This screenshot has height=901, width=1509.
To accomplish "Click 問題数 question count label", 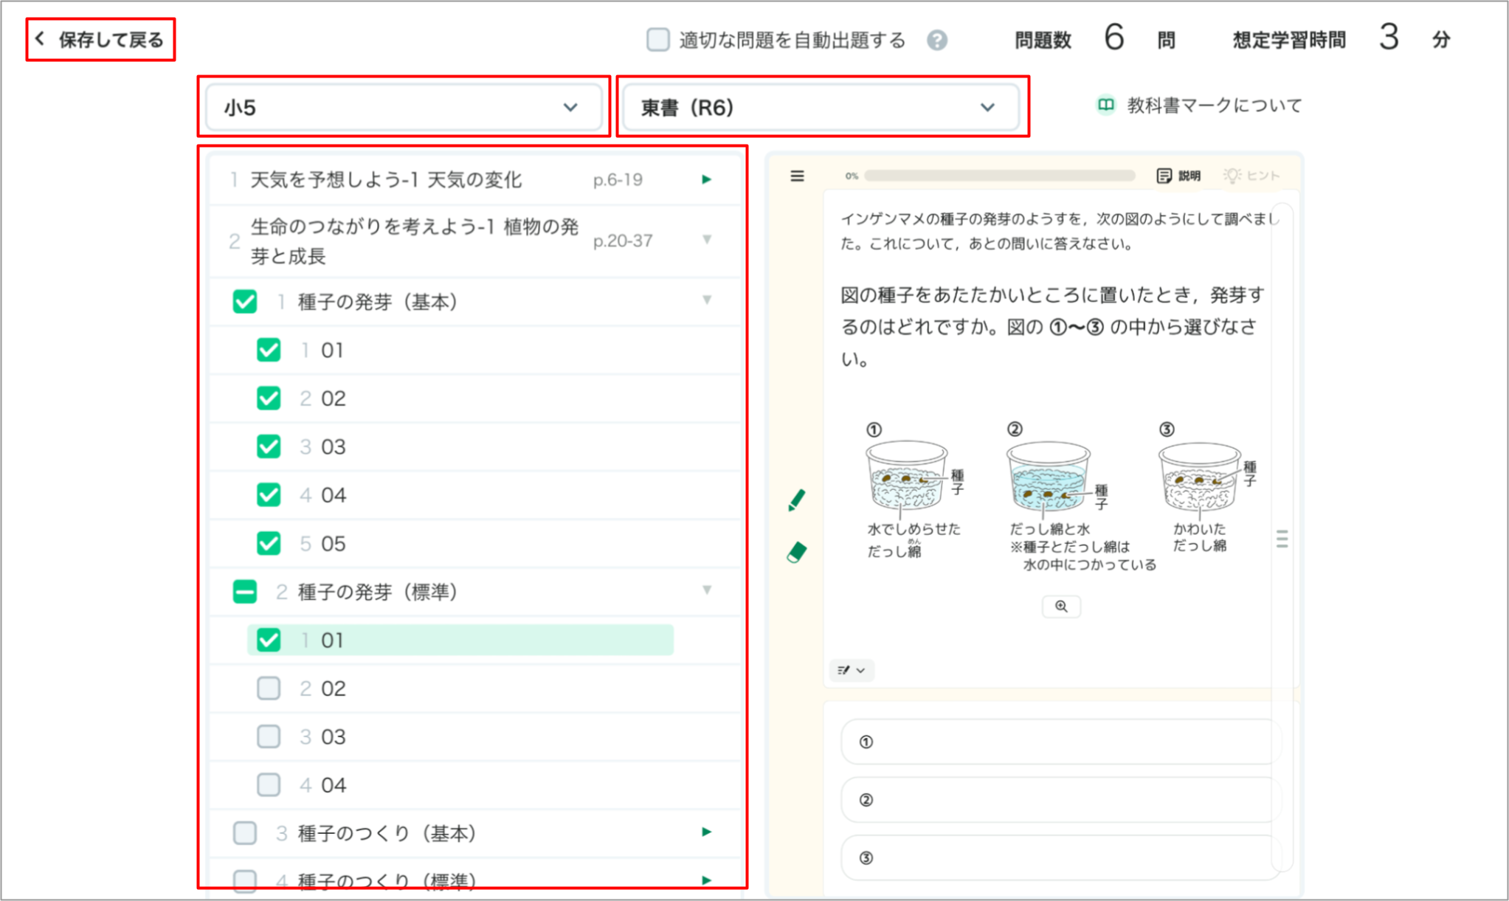I will (x=1043, y=40).
